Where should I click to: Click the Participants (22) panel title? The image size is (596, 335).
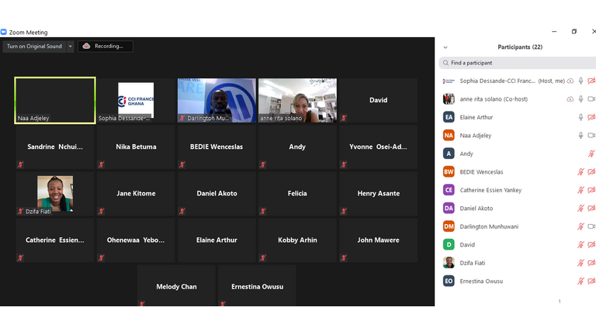(x=520, y=47)
